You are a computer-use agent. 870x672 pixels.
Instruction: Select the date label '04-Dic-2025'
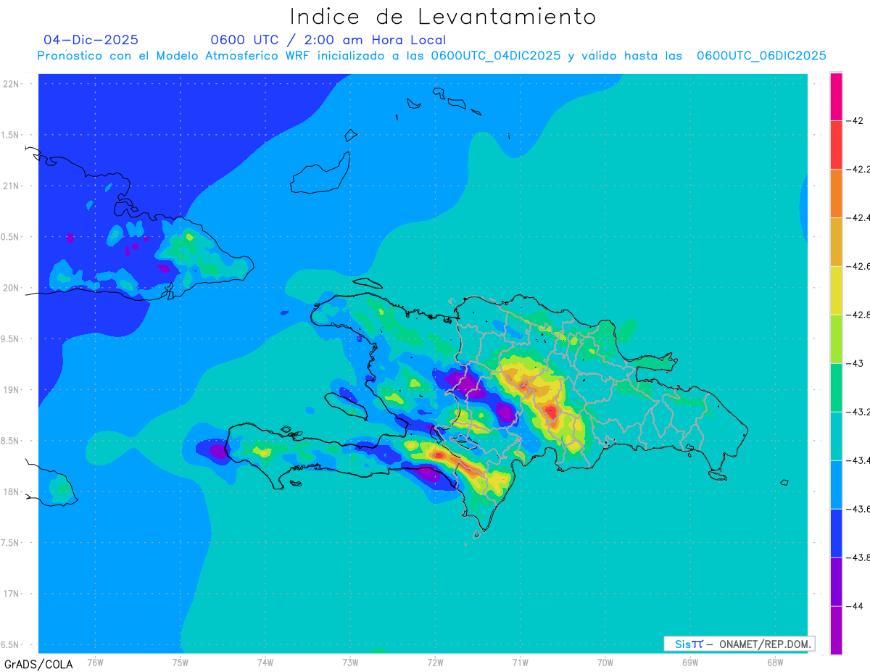[x=91, y=40]
